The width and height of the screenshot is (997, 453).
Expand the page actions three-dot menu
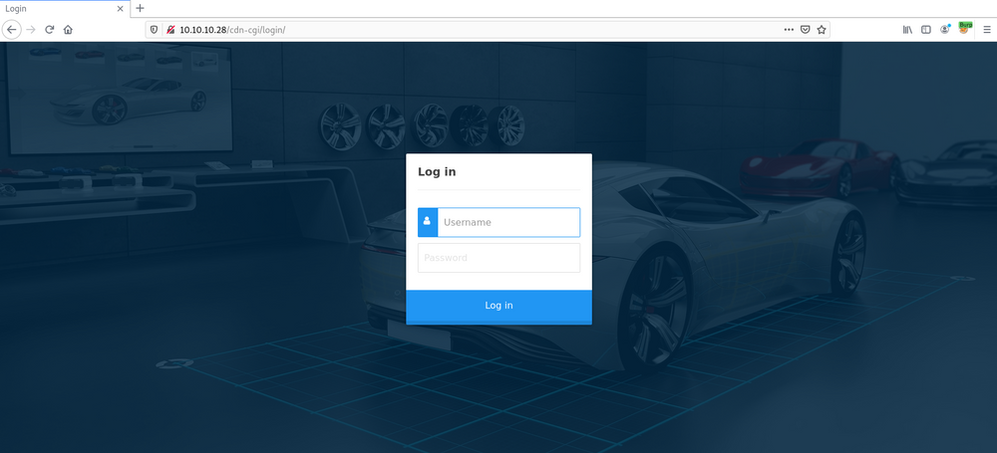click(x=789, y=30)
